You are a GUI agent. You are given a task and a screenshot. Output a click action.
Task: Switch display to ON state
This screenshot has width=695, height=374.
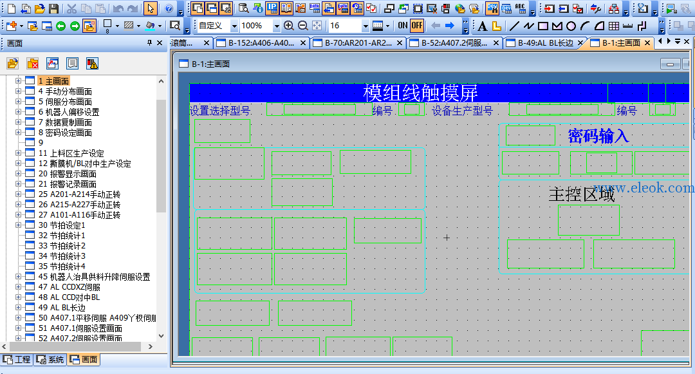click(x=402, y=26)
